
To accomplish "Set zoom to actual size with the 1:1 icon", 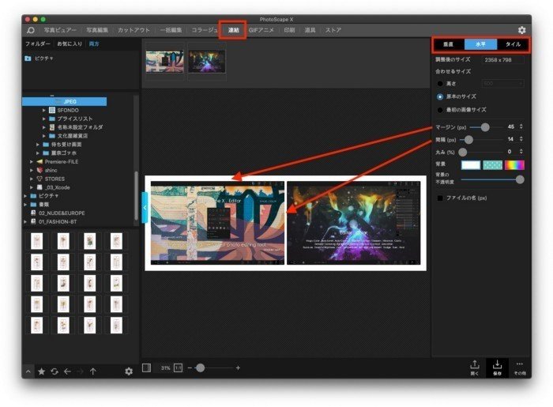I will pos(179,367).
